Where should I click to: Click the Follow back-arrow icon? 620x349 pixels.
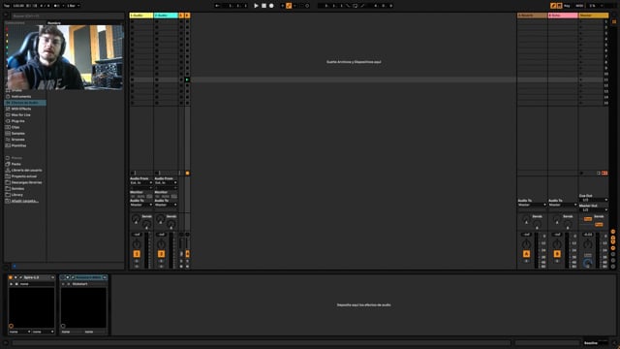[217, 6]
